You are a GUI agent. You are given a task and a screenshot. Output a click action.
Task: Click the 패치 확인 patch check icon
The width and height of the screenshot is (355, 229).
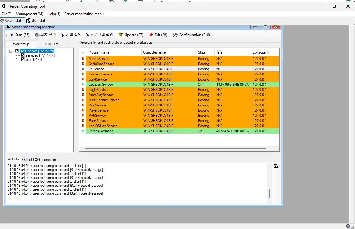37,35
